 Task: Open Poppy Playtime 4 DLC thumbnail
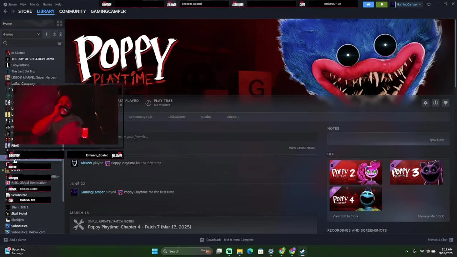356,199
